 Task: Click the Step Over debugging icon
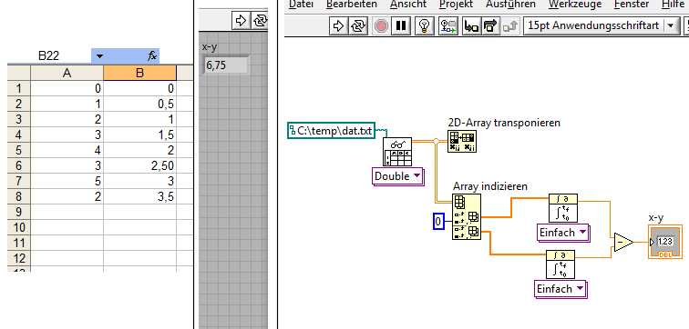[x=490, y=25]
